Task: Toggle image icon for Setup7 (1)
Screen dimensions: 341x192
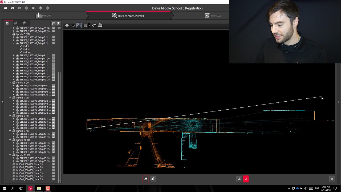Action: [54, 40]
